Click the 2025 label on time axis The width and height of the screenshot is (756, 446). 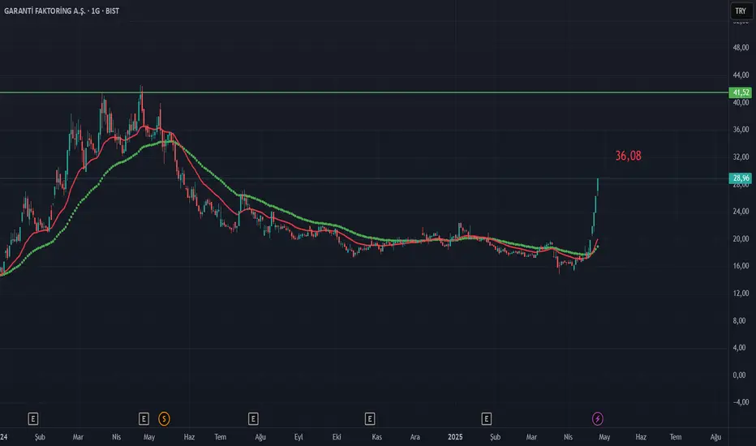455,437
